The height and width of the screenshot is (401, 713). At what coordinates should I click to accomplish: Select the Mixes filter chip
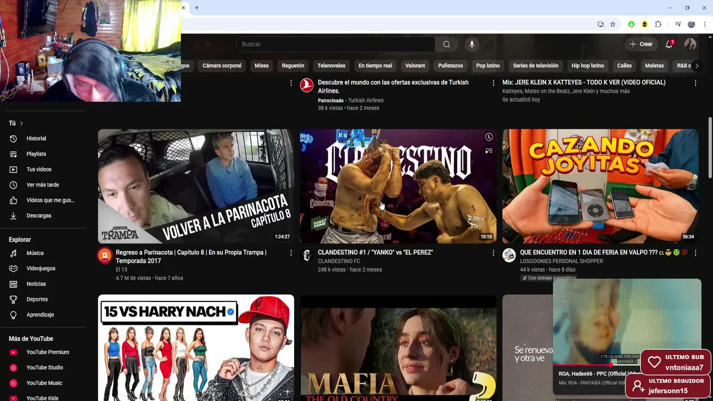(x=261, y=66)
